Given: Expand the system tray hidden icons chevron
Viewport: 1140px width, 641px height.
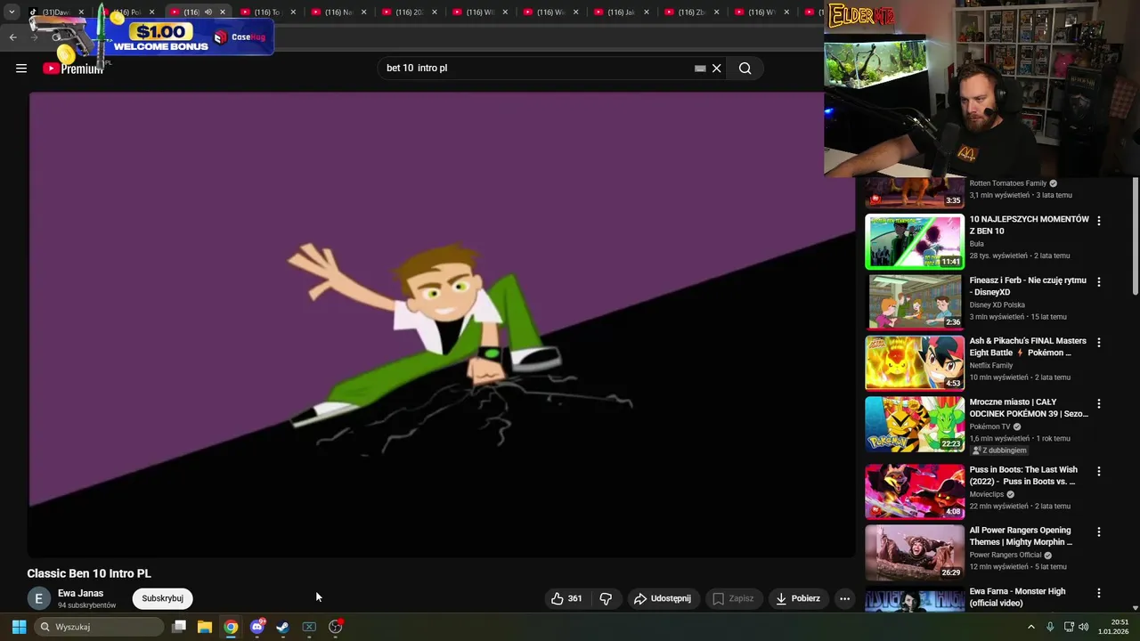Looking at the screenshot, I should click(1031, 627).
